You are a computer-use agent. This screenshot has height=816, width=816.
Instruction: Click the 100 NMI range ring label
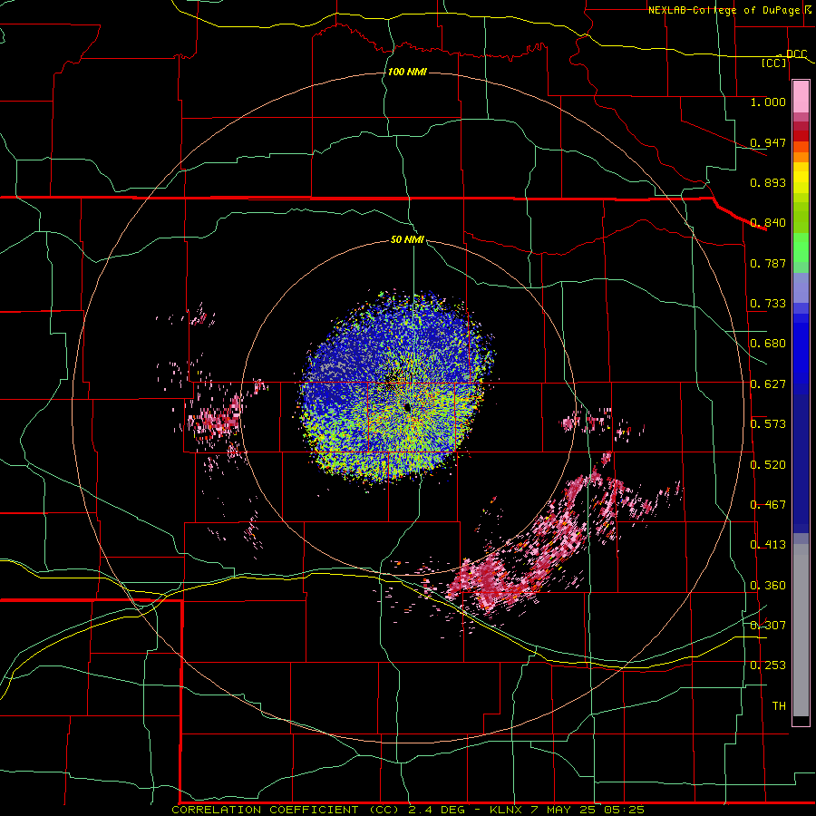click(407, 72)
